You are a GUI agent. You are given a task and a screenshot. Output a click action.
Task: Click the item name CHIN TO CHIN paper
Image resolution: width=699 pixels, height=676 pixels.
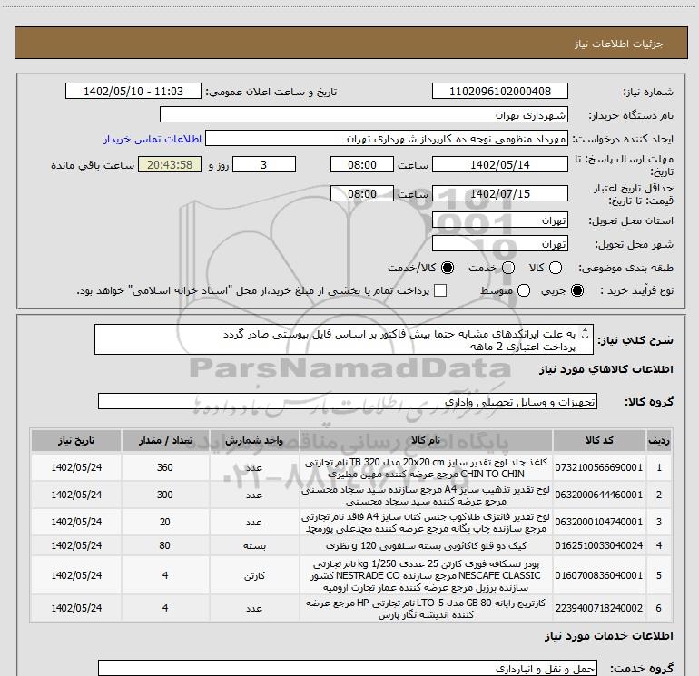[x=426, y=468]
